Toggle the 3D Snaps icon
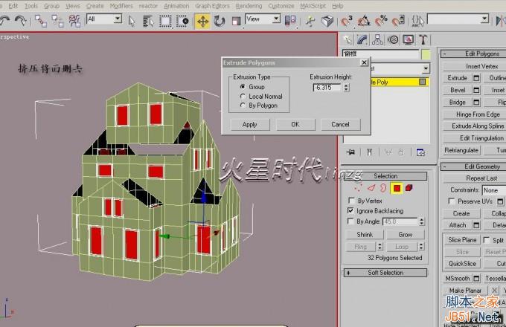 tap(347, 21)
